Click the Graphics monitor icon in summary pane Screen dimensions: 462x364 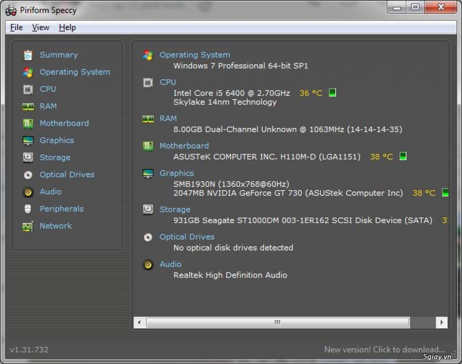point(148,173)
